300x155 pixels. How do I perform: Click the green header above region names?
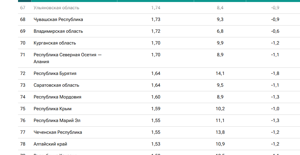(x=74, y=1)
